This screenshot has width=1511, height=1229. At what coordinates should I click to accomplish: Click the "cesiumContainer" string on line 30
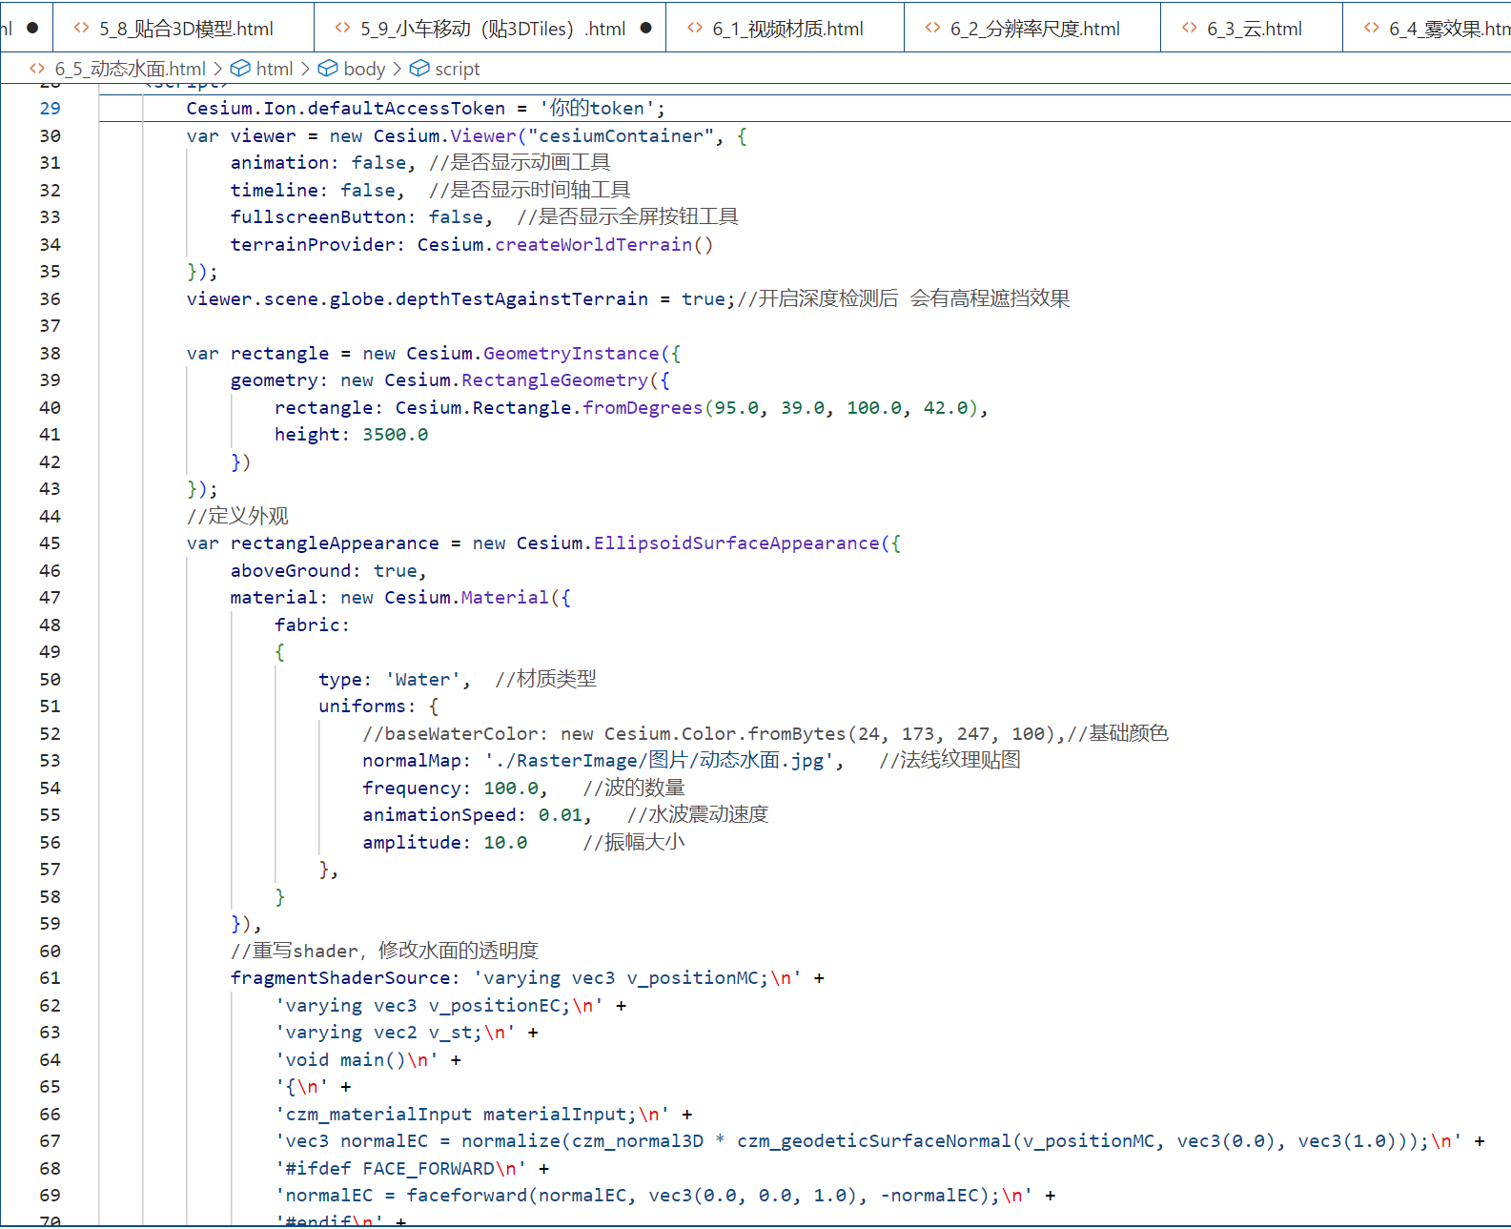coord(621,136)
